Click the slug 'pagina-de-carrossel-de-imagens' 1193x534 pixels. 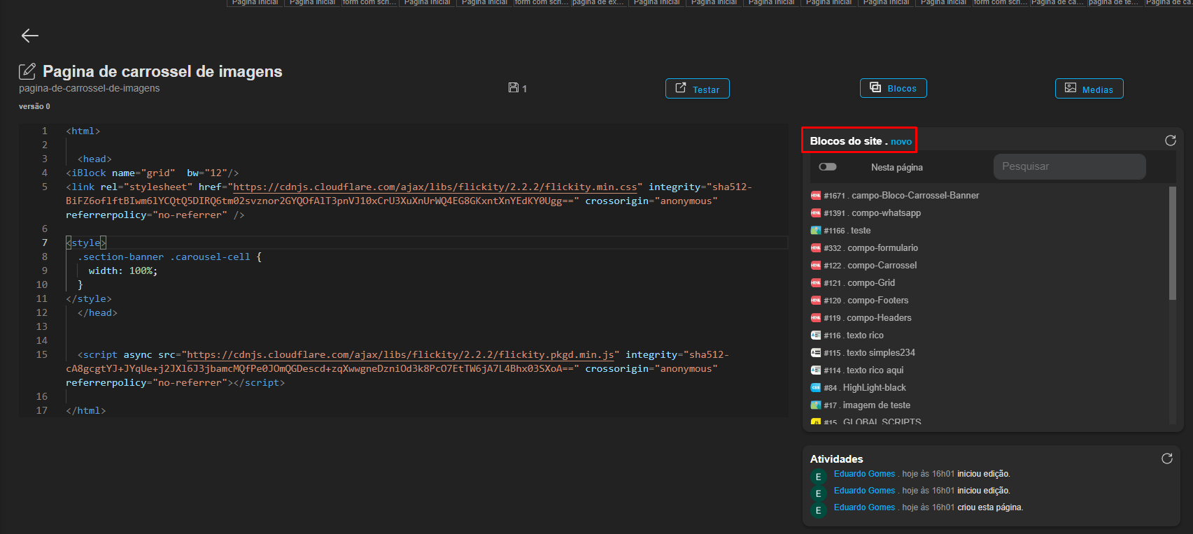coord(89,88)
